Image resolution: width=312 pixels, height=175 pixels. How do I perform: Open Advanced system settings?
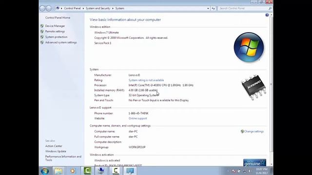61,42
